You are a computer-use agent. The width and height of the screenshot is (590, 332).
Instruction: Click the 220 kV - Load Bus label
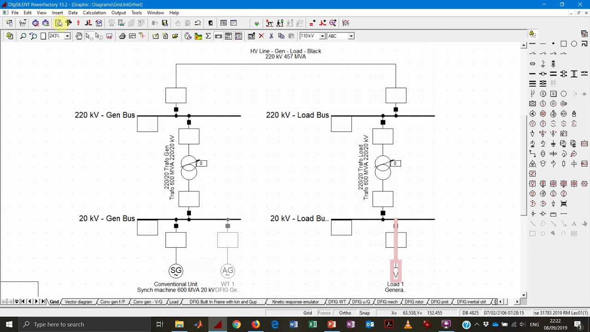(297, 115)
